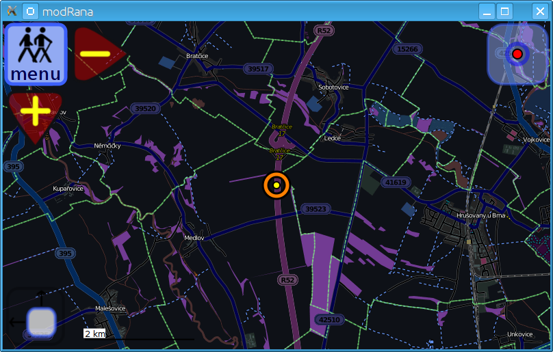
Task: Click the Malešovice village label
Action: tap(110, 308)
